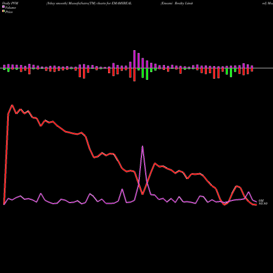The width and height of the screenshot is (273, 273).
Task: Click the tallest magenta volume bar
Action: tap(134, 59)
